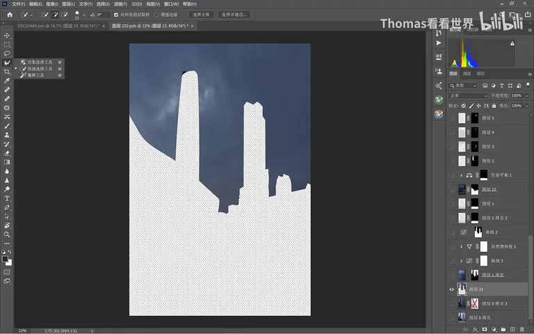Viewport: 534px width, 334px height.
Task: Add a layer mask from bottom bar
Action: pos(484,330)
